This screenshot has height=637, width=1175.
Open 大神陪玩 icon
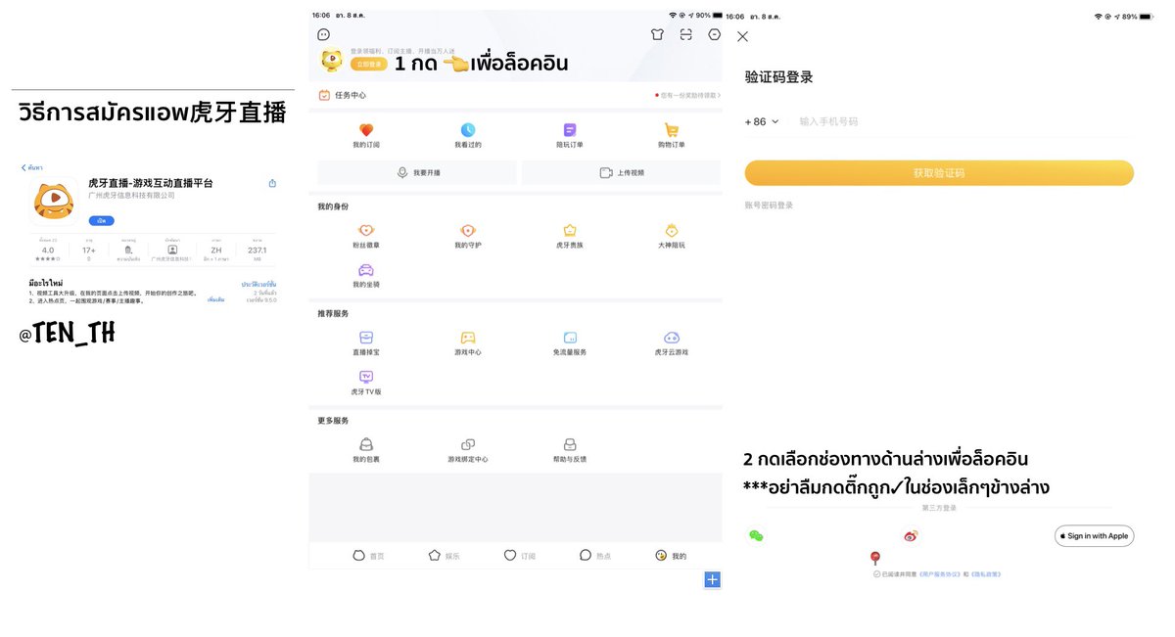[672, 230]
